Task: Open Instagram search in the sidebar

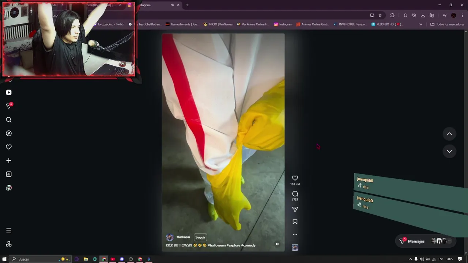Action: click(9, 120)
